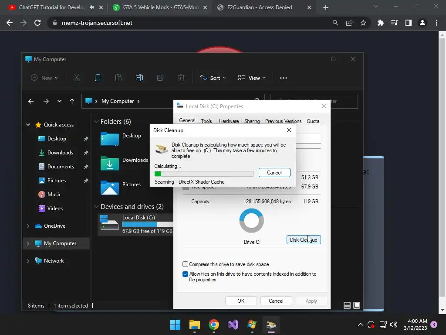
Task: Open the New dropdown in Explorer toolbar
Action: 44,78
